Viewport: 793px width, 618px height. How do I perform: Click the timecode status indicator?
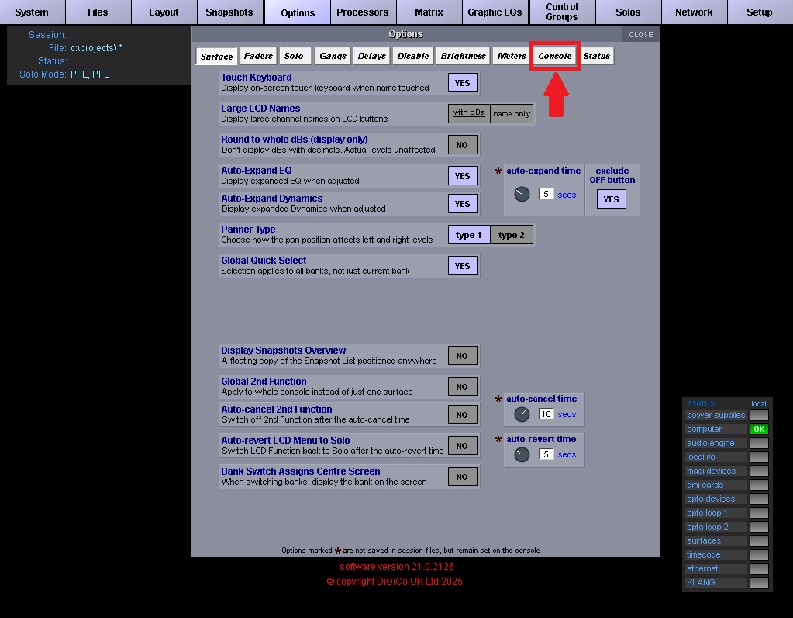tap(759, 554)
